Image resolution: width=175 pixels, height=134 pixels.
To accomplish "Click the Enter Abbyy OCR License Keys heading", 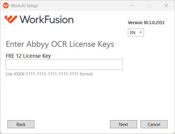I will 60,44.
